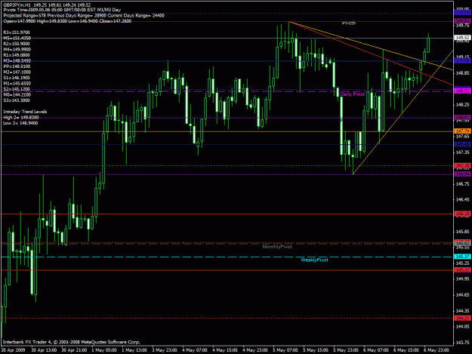Viewport: 472px width, 354px height.
Task: Click the current price tag 149.52
Action: [x=462, y=38]
